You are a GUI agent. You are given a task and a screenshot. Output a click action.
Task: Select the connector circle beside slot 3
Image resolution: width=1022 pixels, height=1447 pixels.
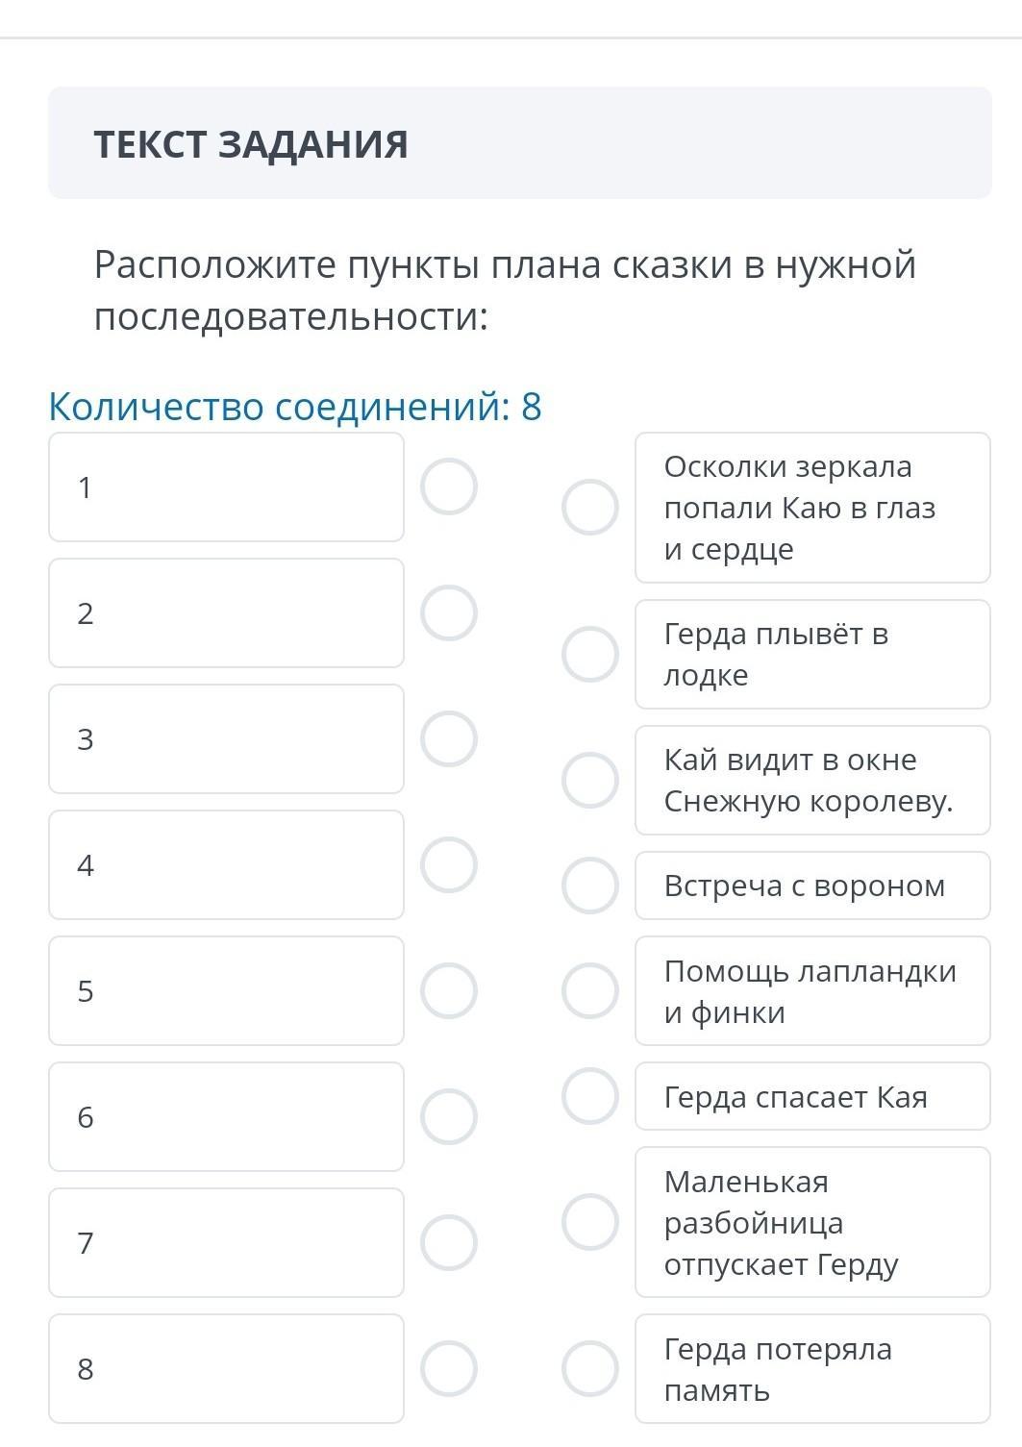[x=449, y=739]
